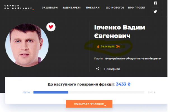Open the Facebook page icon
This screenshot has width=179, height=112.
[155, 3]
